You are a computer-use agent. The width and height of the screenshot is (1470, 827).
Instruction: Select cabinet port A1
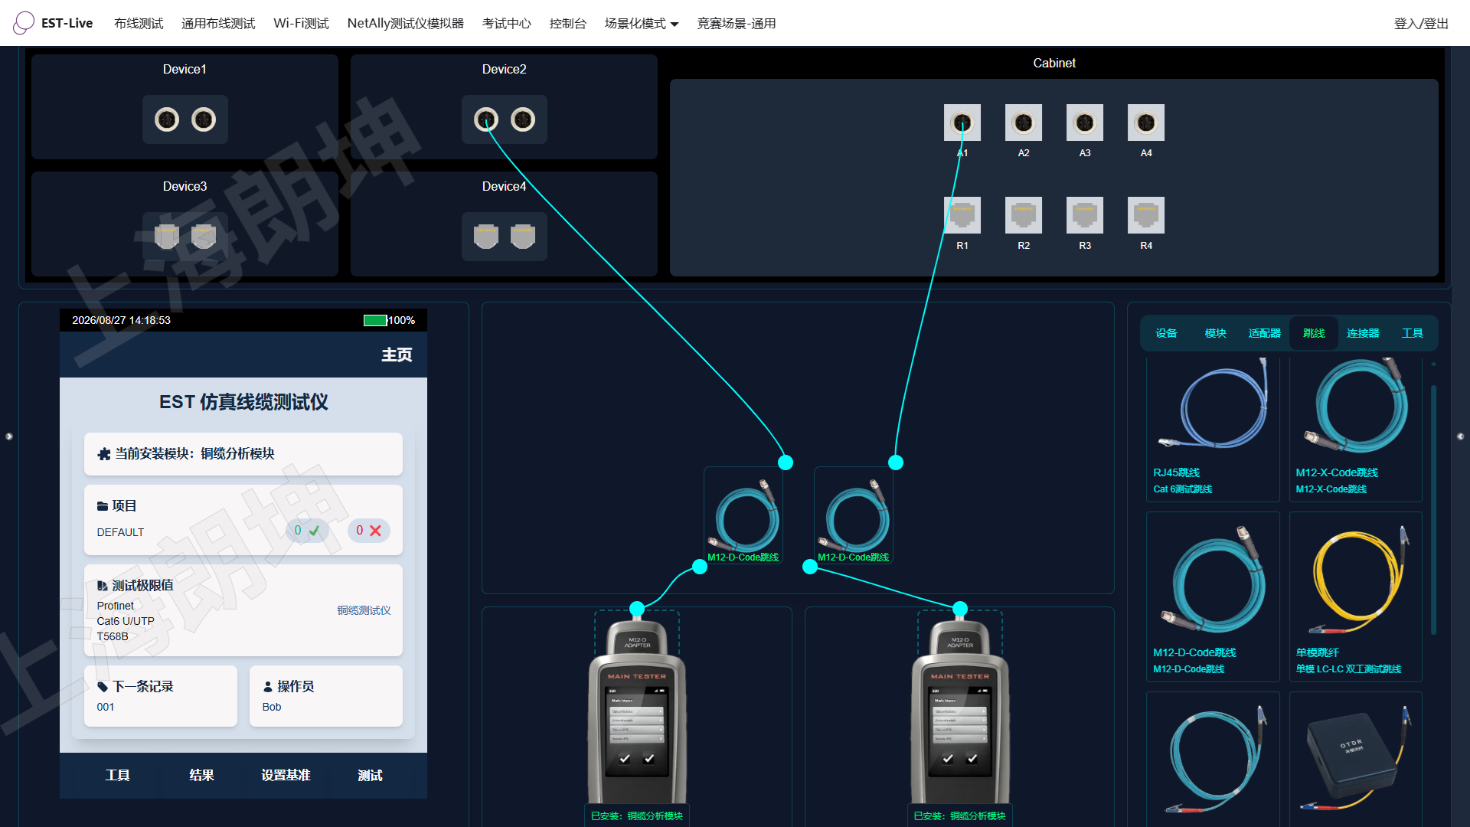coord(962,123)
